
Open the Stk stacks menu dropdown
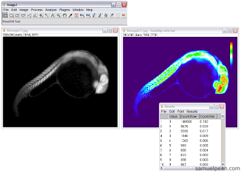coord(88,15)
